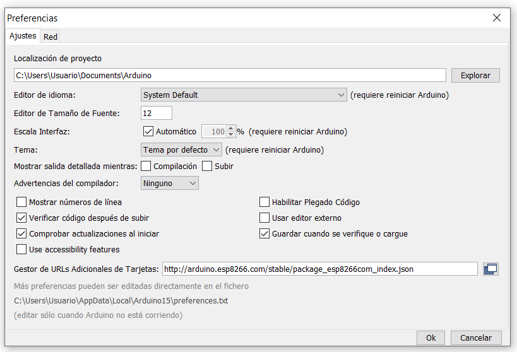Uncheck Guardar cuando se verifique o cargue
Image resolution: width=517 pixels, height=352 pixels.
(x=265, y=234)
